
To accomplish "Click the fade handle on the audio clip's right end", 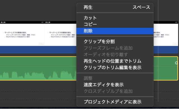I will [176, 63].
